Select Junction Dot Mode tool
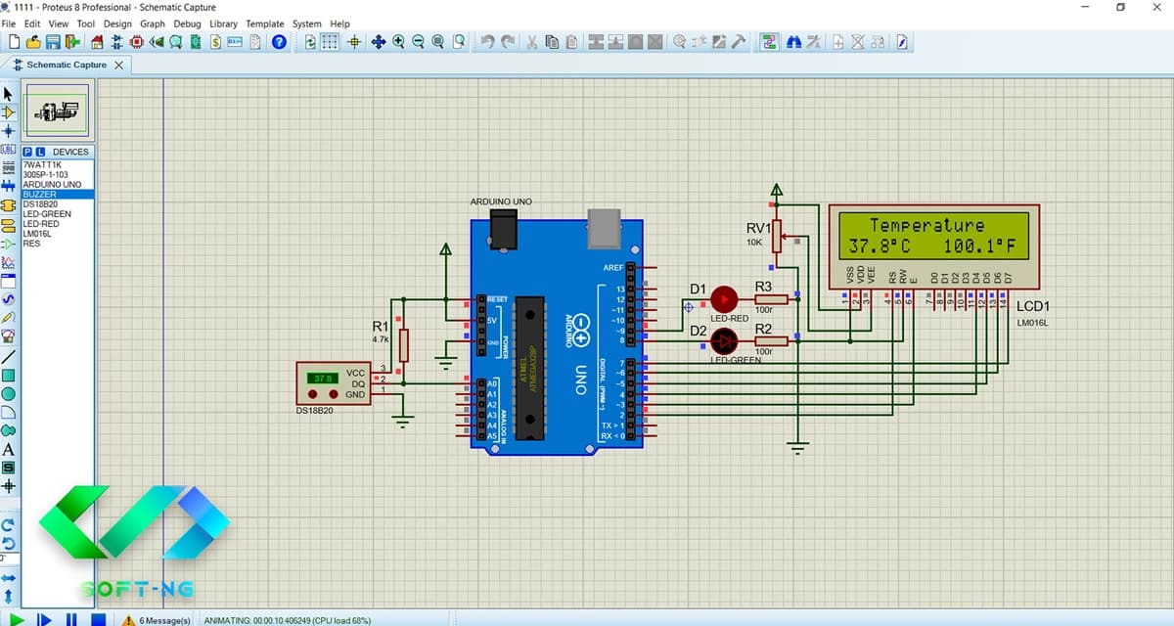The image size is (1174, 626). (x=8, y=131)
